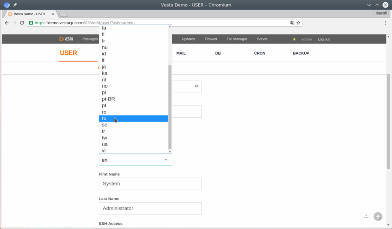Bookmark this page with star icon
This screenshot has height=229, width=392.
[x=298, y=23]
